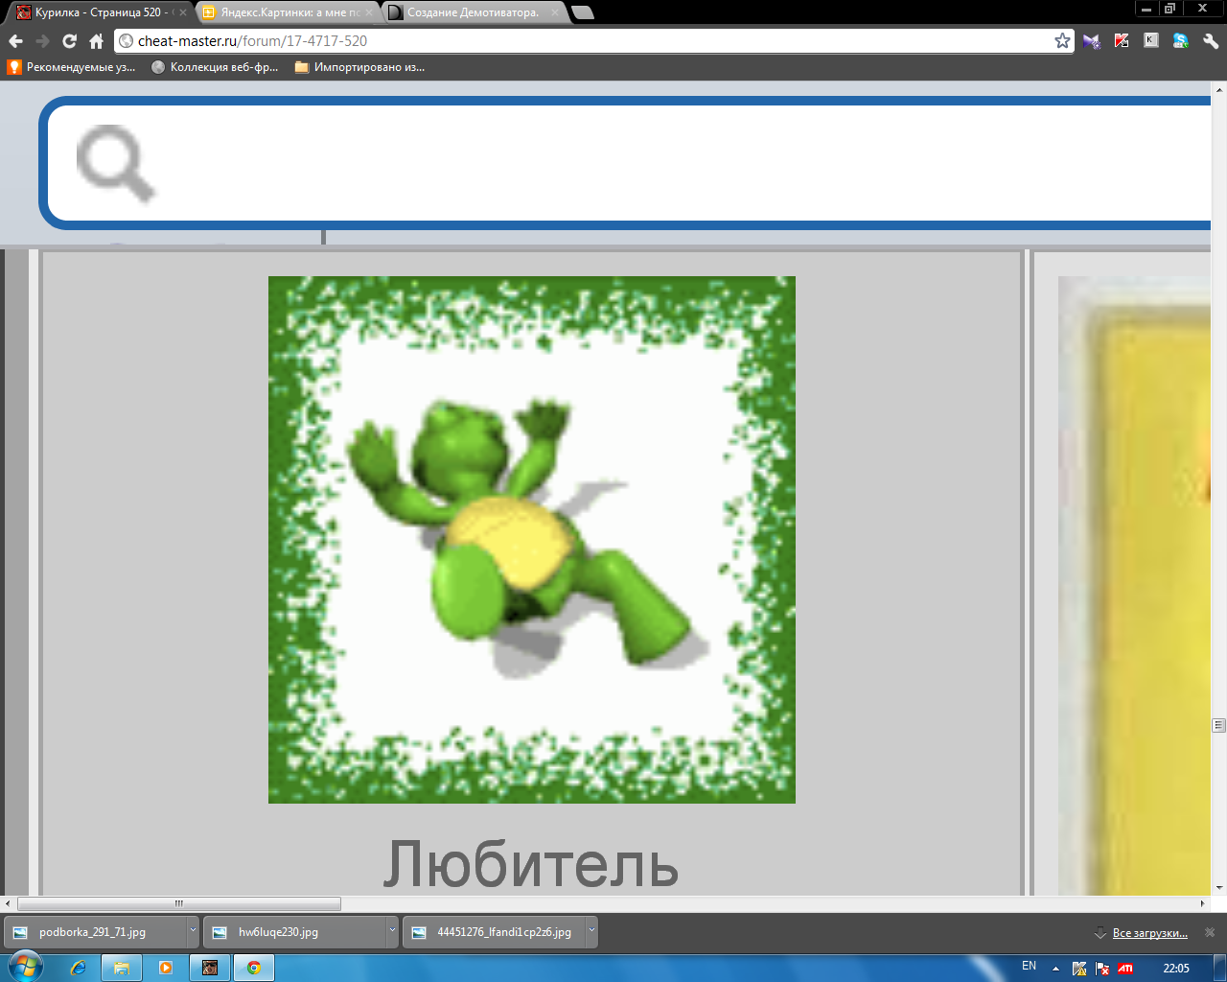Open Windows Explorer folder in taskbar
Image resolution: width=1227 pixels, height=982 pixels.
[122, 968]
